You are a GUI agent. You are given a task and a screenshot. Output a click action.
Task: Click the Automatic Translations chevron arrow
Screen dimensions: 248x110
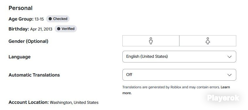(229, 75)
